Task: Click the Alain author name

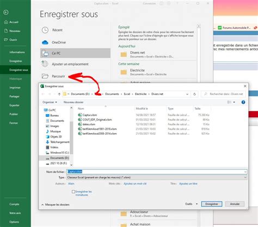Action: (71, 184)
